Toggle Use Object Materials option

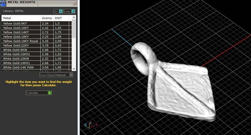pos(56,75)
